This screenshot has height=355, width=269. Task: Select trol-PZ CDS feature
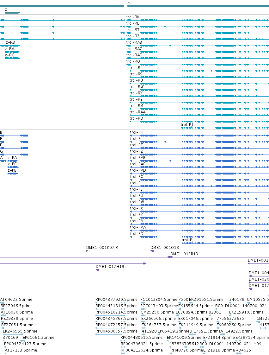click(x=136, y=151)
